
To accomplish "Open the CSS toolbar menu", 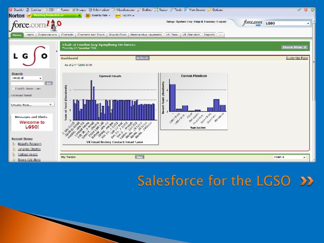I will point(49,10).
